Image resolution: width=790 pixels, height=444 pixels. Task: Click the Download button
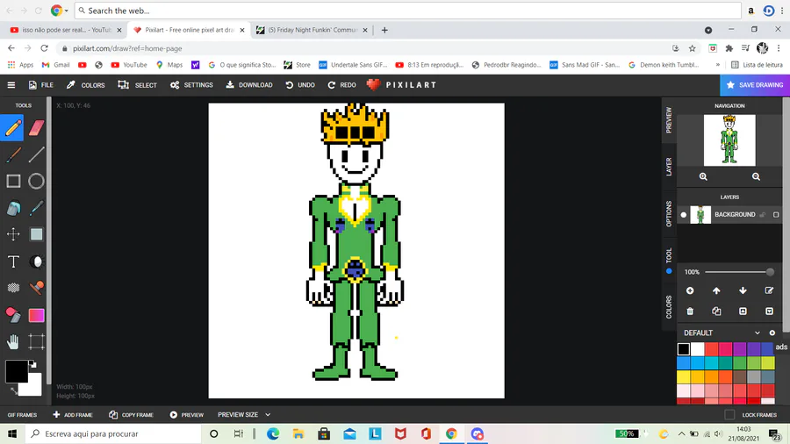pos(249,85)
